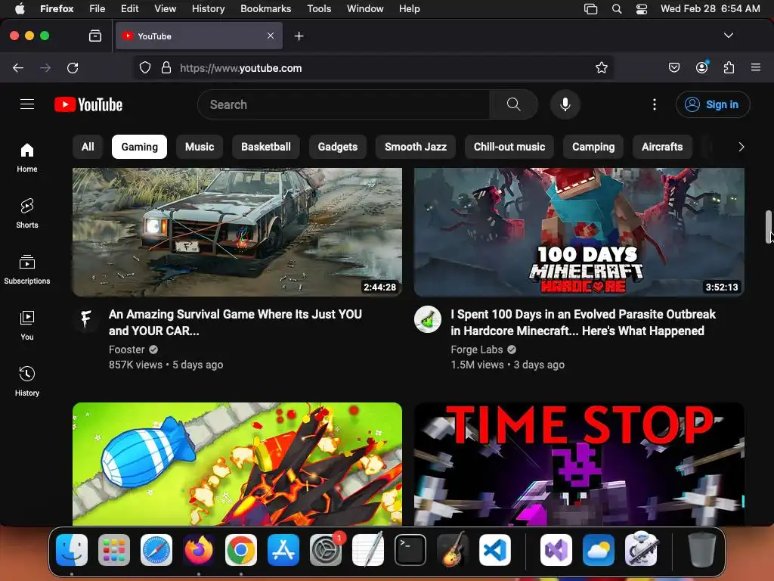Select the Smooth Jazz chip
The width and height of the screenshot is (774, 581).
(x=416, y=147)
